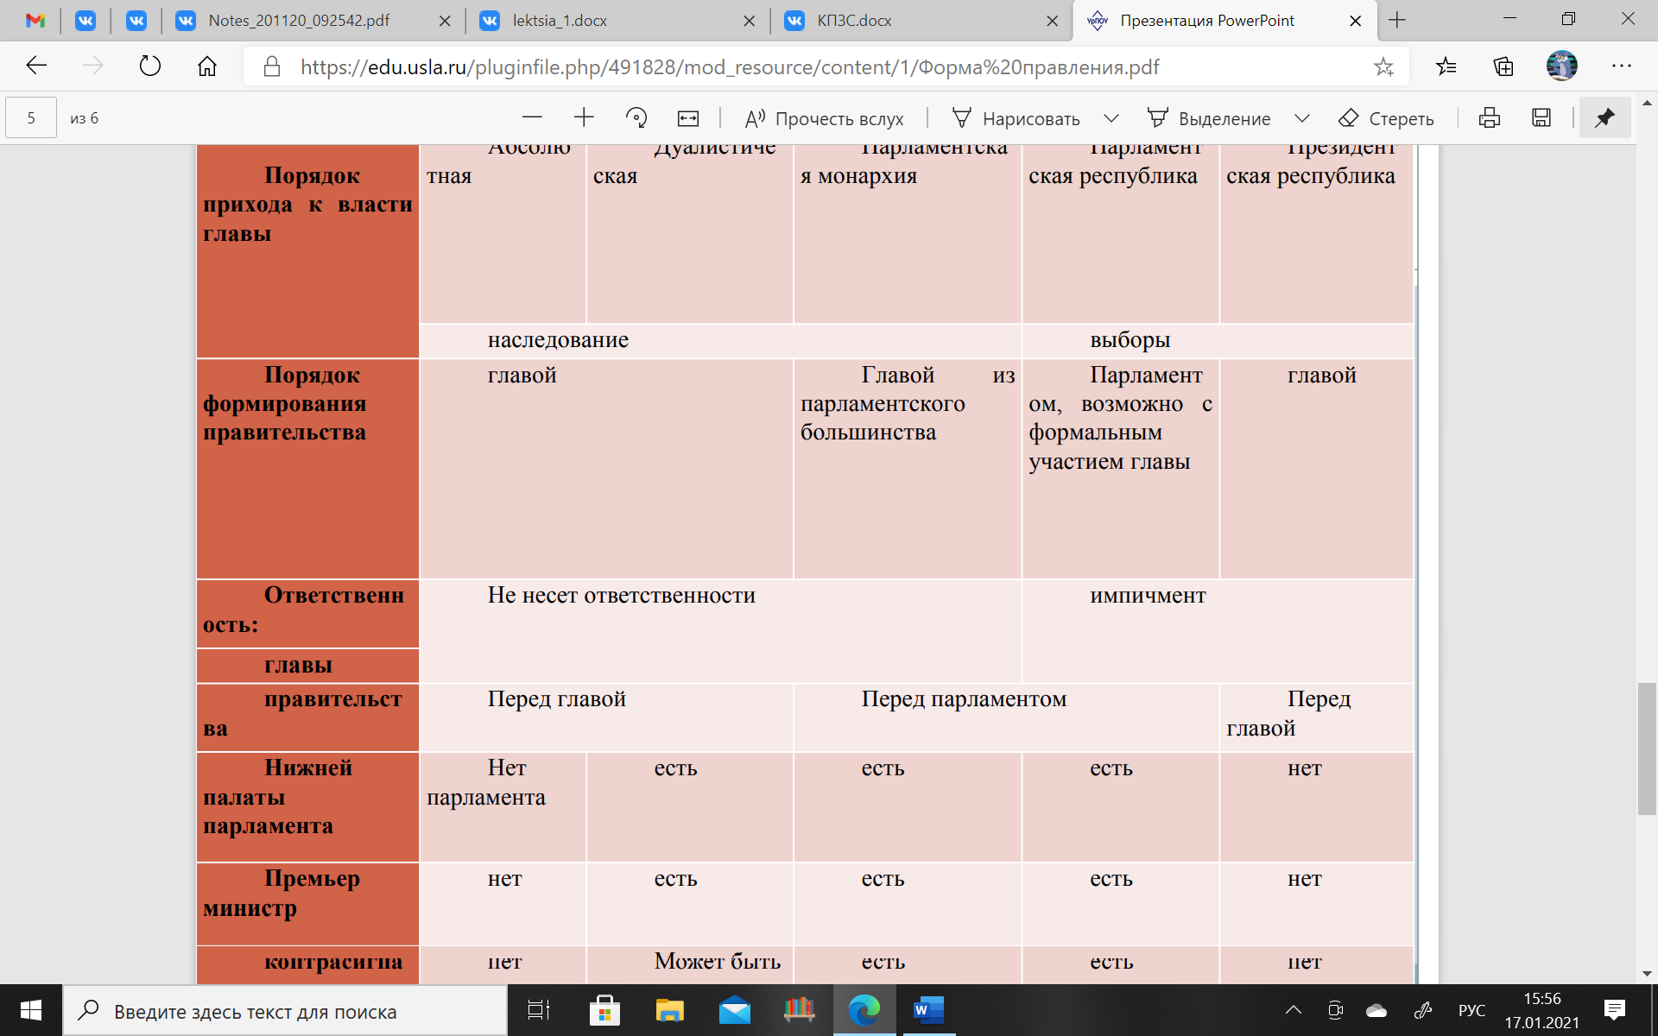Click the 'наследование' table cell
The height and width of the screenshot is (1036, 1658).
point(720,340)
